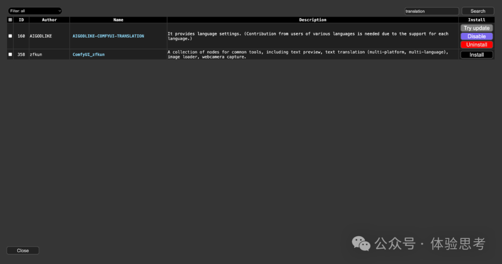Toggle the select-all checkbox in the header

(10, 20)
